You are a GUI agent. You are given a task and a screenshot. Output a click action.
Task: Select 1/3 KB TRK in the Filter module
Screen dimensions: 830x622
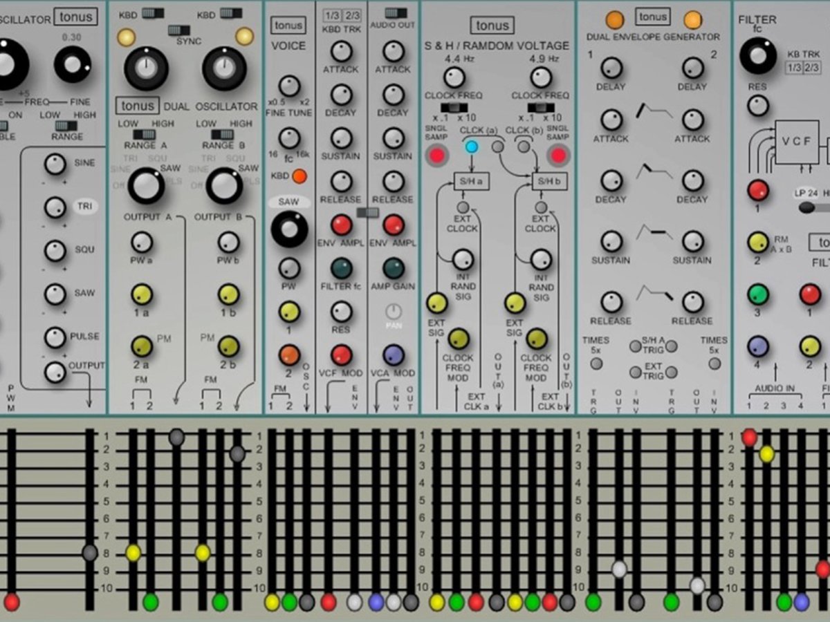[794, 68]
